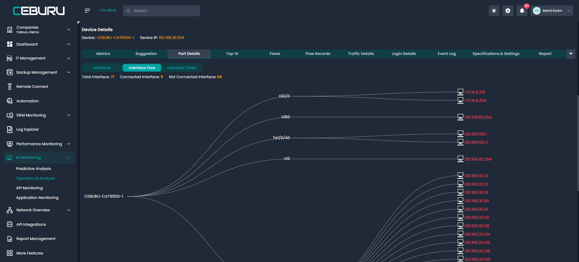Open tabs overflow dropdown arrow
This screenshot has width=579, height=262.
(x=571, y=54)
